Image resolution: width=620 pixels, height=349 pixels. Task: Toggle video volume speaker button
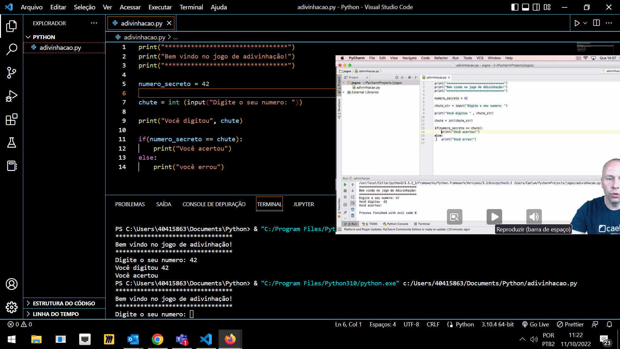pyautogui.click(x=534, y=217)
